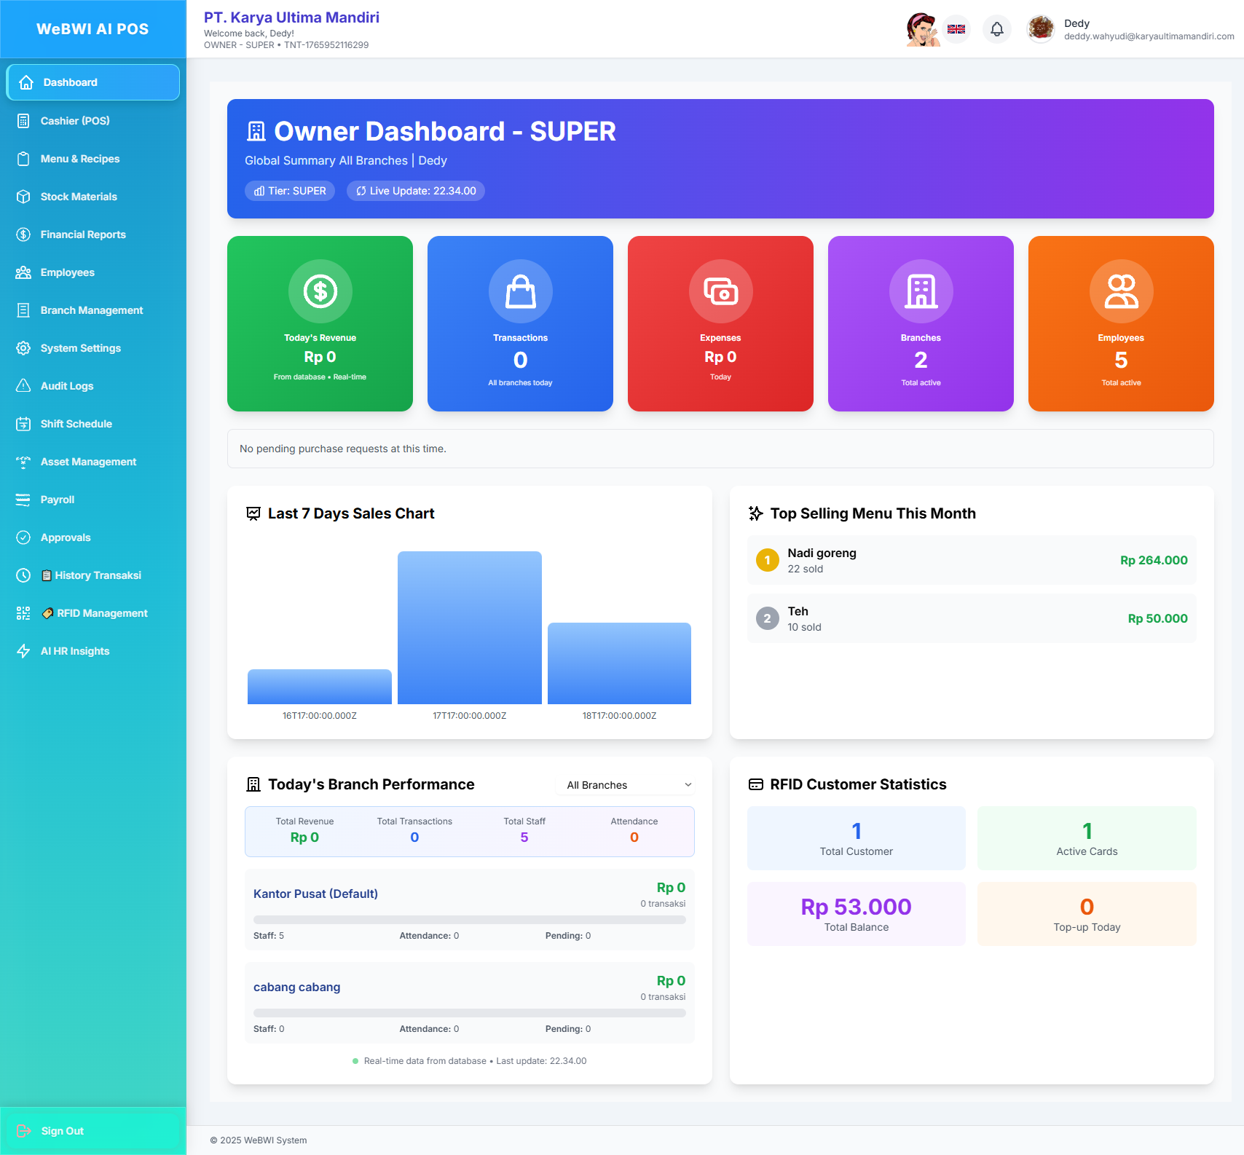Screen dimensions: 1244x1155
Task: Select the AI HR Insights sidebar icon
Action: click(23, 650)
